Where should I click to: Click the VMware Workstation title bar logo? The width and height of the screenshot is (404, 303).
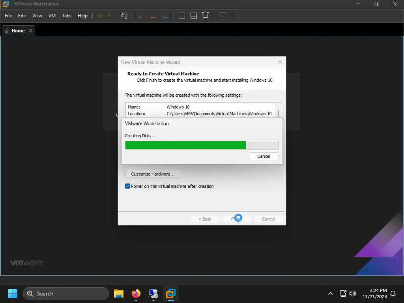pos(6,4)
